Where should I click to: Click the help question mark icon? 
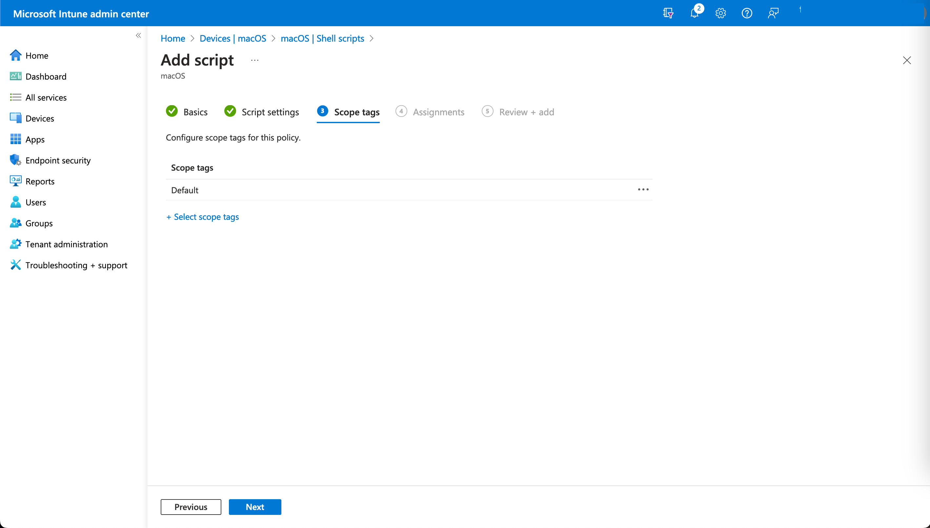click(x=747, y=13)
